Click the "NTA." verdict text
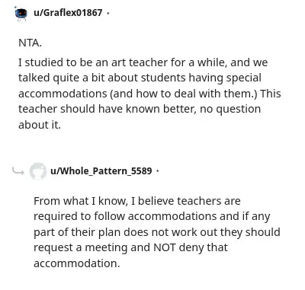 [x=30, y=43]
